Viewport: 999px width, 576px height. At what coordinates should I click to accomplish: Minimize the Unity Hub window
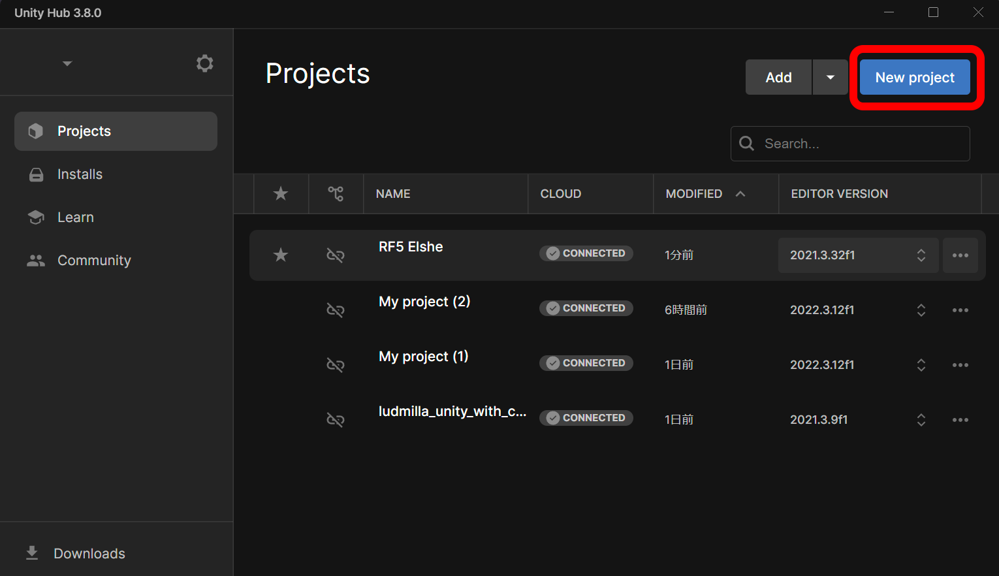click(889, 12)
